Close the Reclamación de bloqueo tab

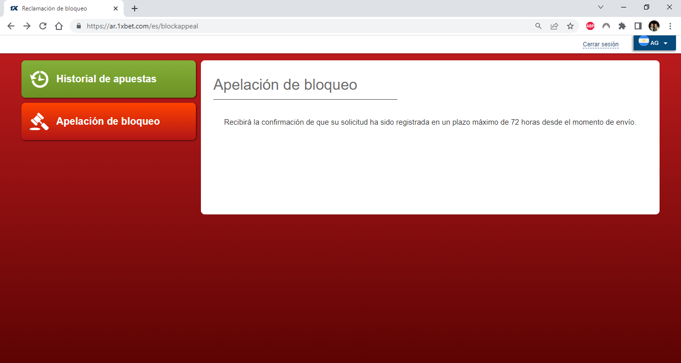115,8
